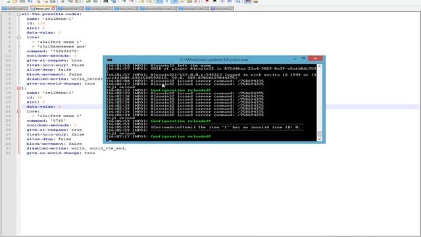Click 'cooldown-seconds:' on line 10

click(49, 56)
